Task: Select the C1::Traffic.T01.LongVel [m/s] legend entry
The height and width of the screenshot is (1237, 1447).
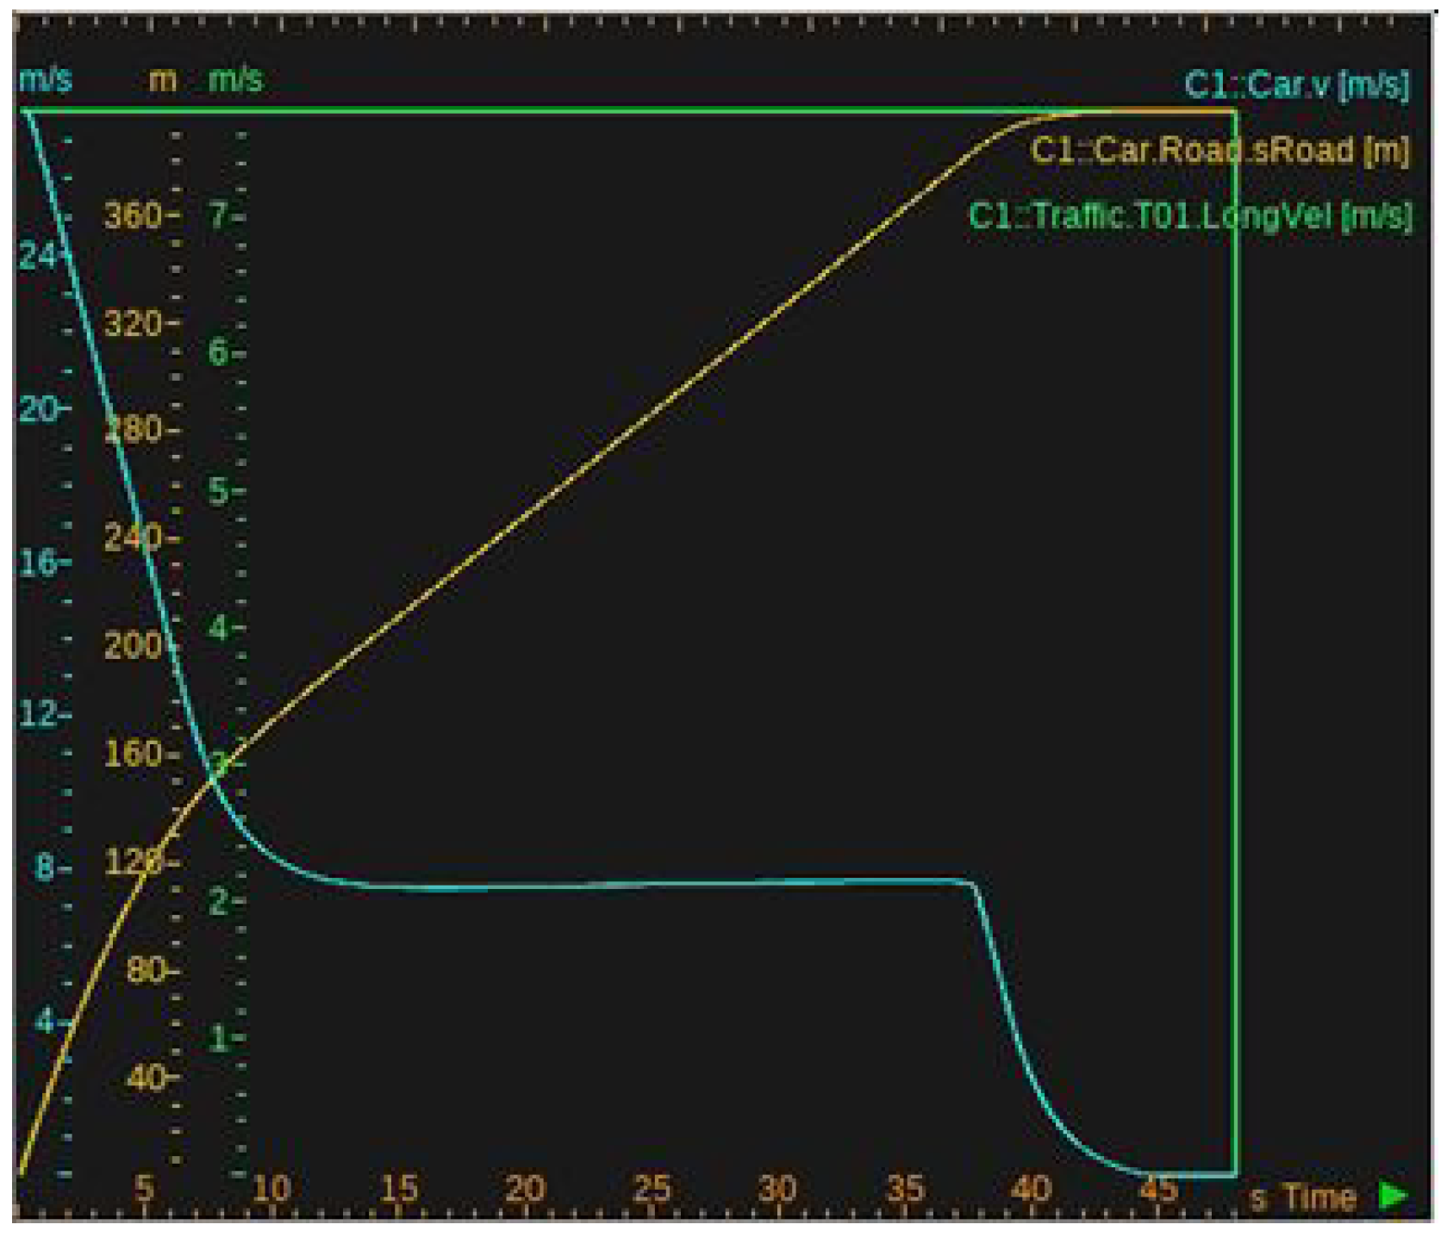Action: click(1190, 215)
